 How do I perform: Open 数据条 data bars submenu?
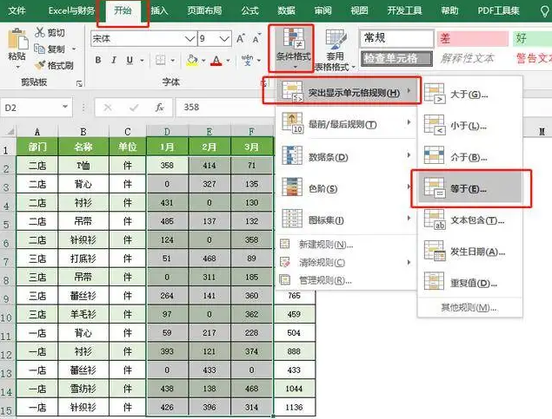(x=347, y=157)
